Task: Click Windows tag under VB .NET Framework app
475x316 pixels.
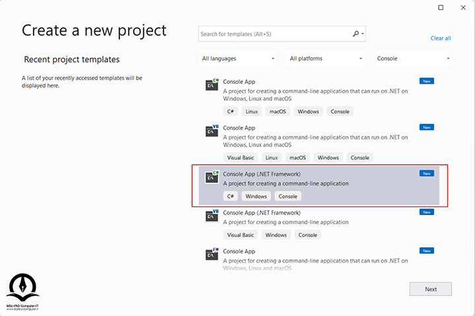Action: (x=276, y=235)
